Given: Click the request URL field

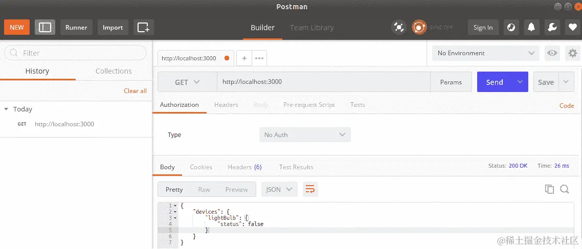Looking at the screenshot, I should (324, 82).
